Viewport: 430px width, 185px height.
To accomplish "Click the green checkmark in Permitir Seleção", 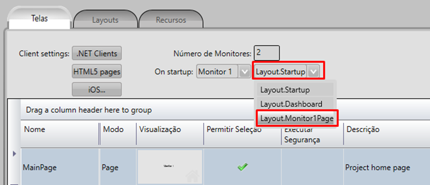I will click(243, 167).
